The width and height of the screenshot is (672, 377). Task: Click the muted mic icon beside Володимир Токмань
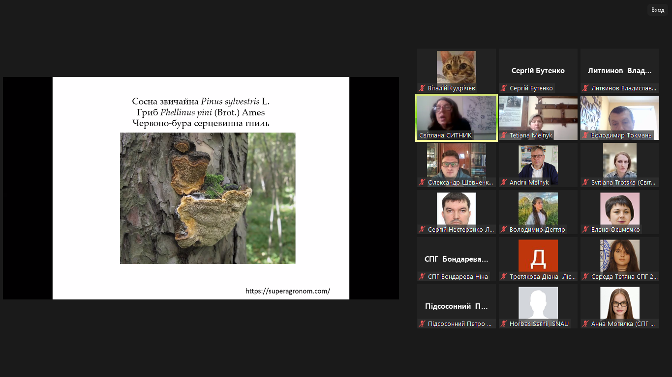pos(585,135)
